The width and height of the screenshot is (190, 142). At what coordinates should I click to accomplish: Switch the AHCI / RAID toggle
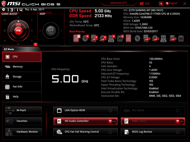[153, 121]
